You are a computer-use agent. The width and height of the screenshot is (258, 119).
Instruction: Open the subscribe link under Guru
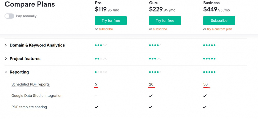click(160, 29)
